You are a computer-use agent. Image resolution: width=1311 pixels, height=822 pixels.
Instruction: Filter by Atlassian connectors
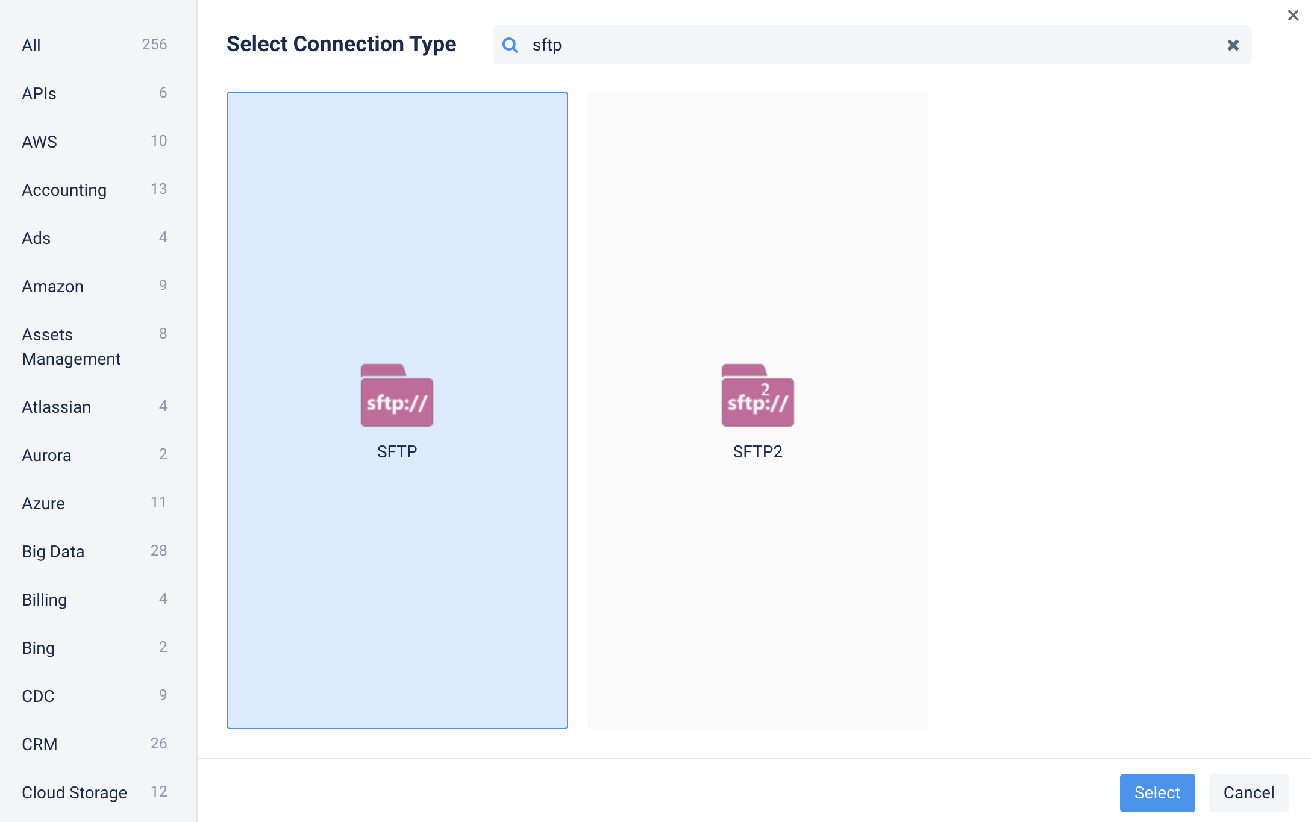click(57, 407)
